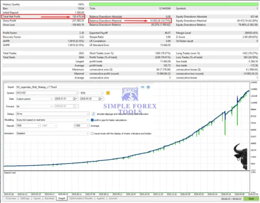Toggle profit in pips for faster calculations

coord(92,120)
